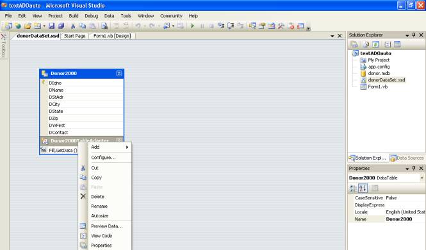Expand toolbar options overflow arrow
Screen dimensions: 426x250
click(x=308, y=28)
